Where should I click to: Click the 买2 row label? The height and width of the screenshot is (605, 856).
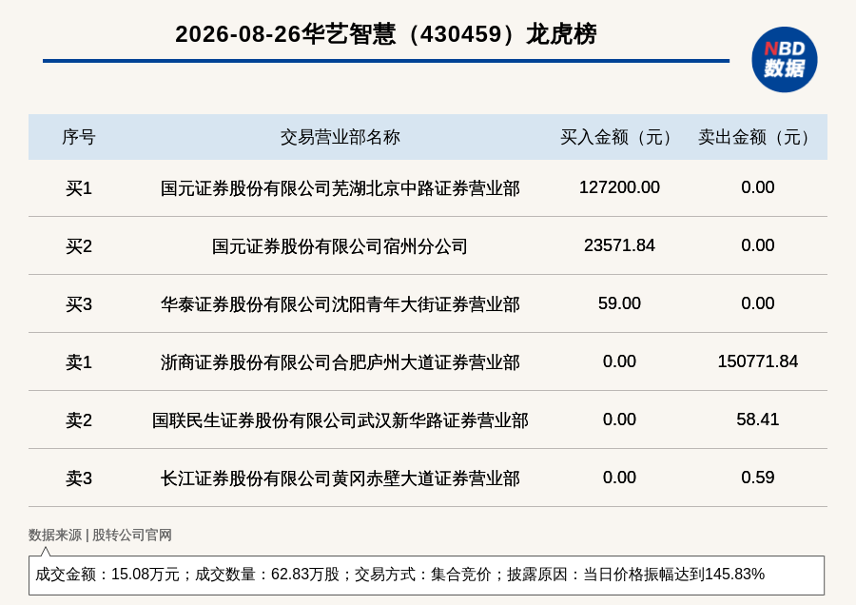point(79,246)
